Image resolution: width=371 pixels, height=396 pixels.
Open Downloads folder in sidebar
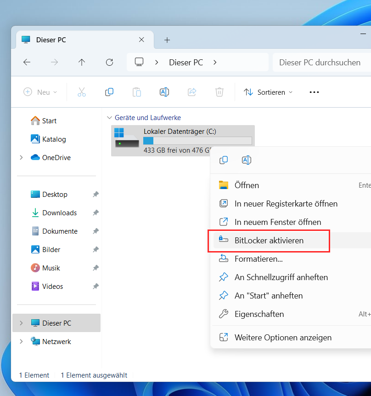coord(54,212)
